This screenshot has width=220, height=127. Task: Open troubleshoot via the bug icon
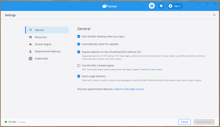pyautogui.click(x=161, y=6)
